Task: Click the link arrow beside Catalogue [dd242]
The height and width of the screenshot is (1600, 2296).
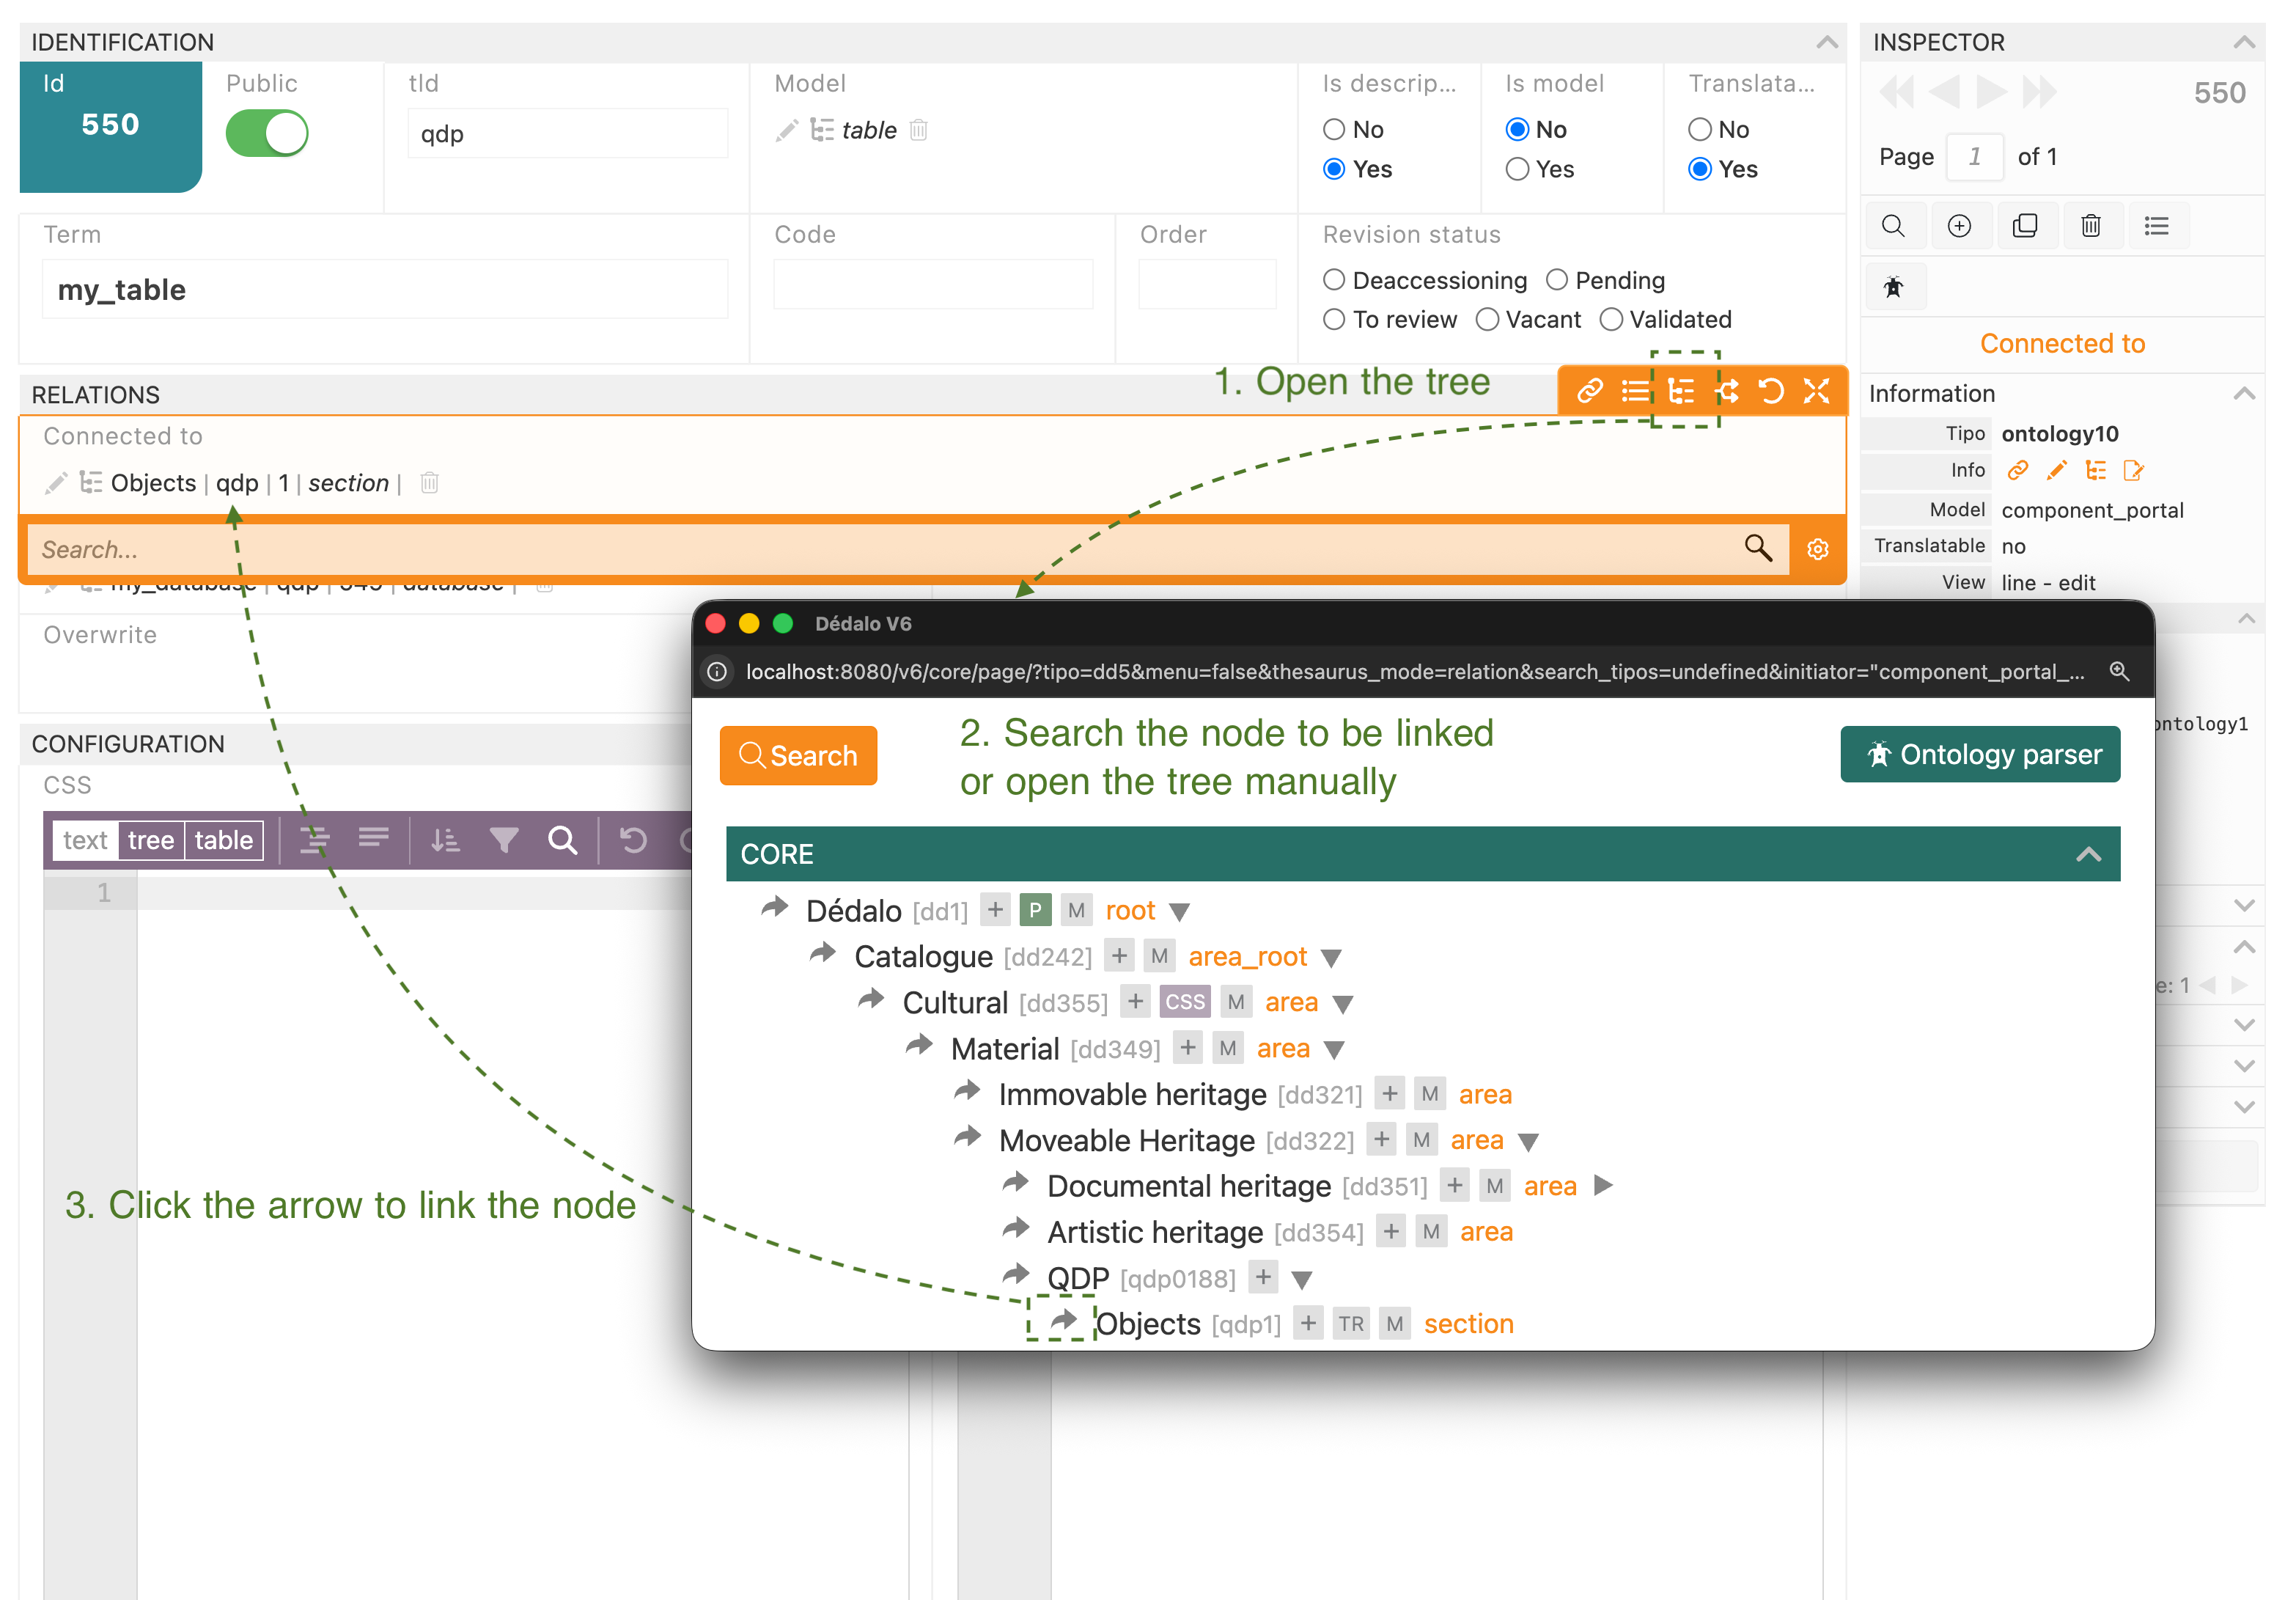Action: click(x=823, y=954)
